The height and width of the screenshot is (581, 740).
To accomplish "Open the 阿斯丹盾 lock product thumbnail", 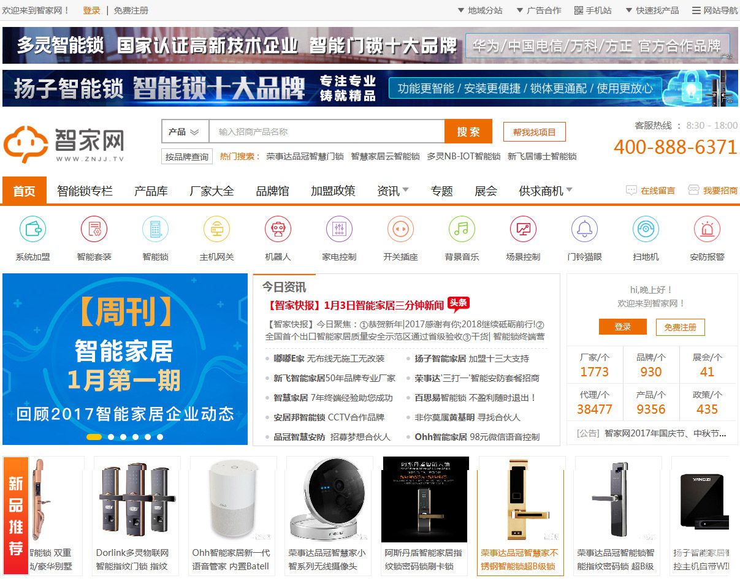I will coord(425,499).
